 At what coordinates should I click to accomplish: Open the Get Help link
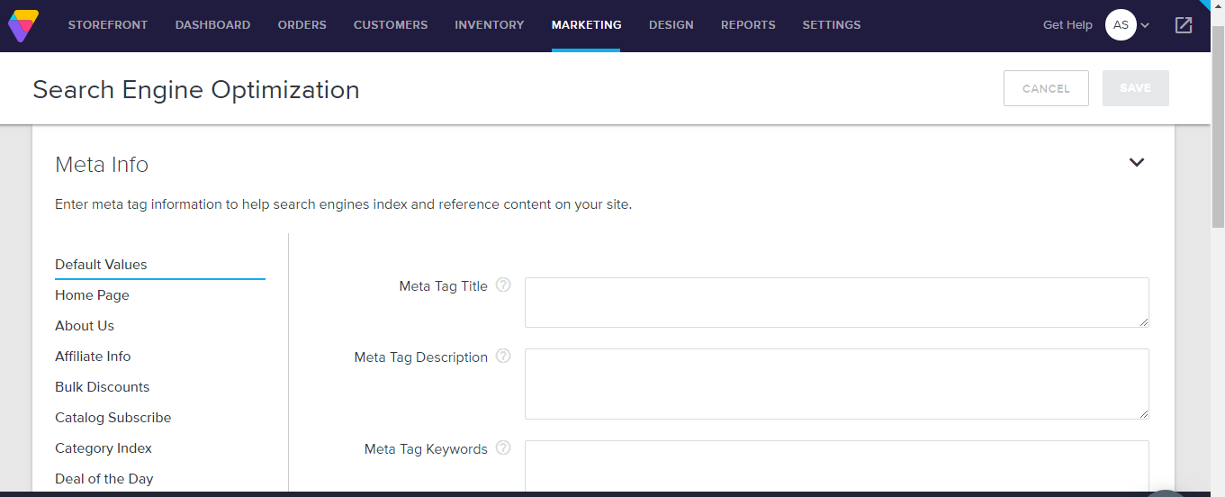click(1067, 25)
